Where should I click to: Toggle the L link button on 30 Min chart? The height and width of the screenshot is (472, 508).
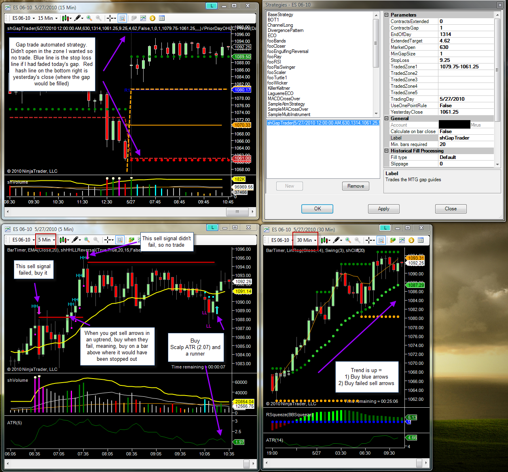[385, 228]
